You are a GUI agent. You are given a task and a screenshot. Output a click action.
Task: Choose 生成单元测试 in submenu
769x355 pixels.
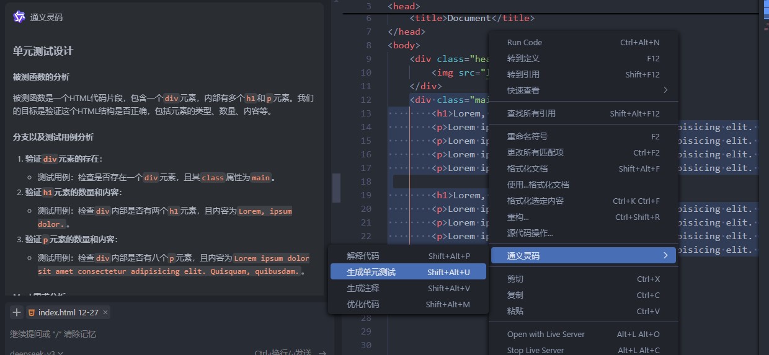pyautogui.click(x=408, y=272)
